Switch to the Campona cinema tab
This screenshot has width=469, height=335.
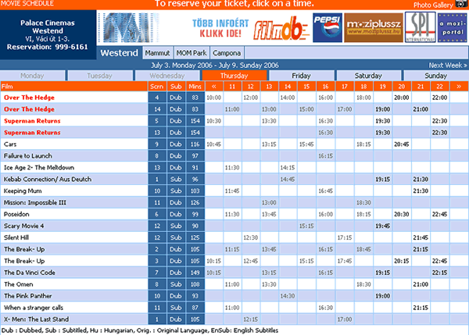click(x=227, y=53)
